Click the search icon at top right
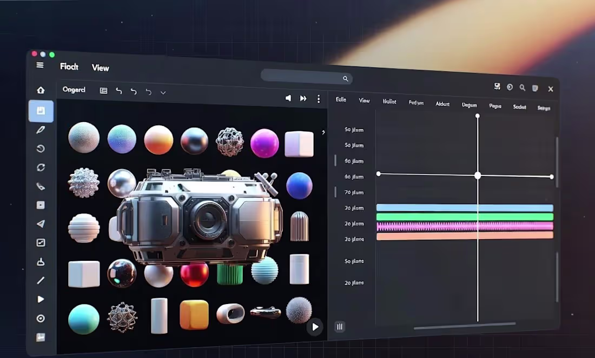595x358 pixels. (523, 87)
